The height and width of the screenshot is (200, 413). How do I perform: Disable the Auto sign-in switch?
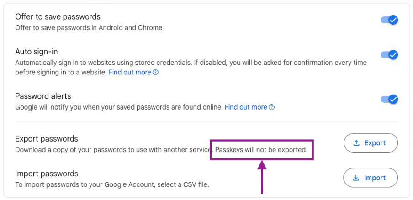click(389, 55)
